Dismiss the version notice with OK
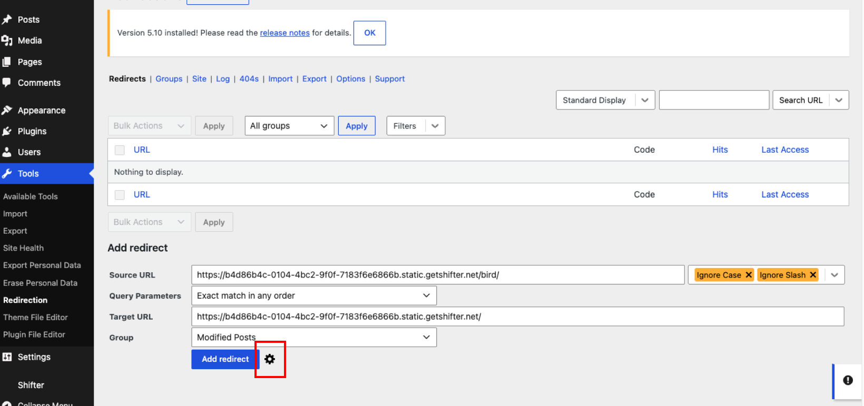The width and height of the screenshot is (864, 406). click(x=370, y=33)
